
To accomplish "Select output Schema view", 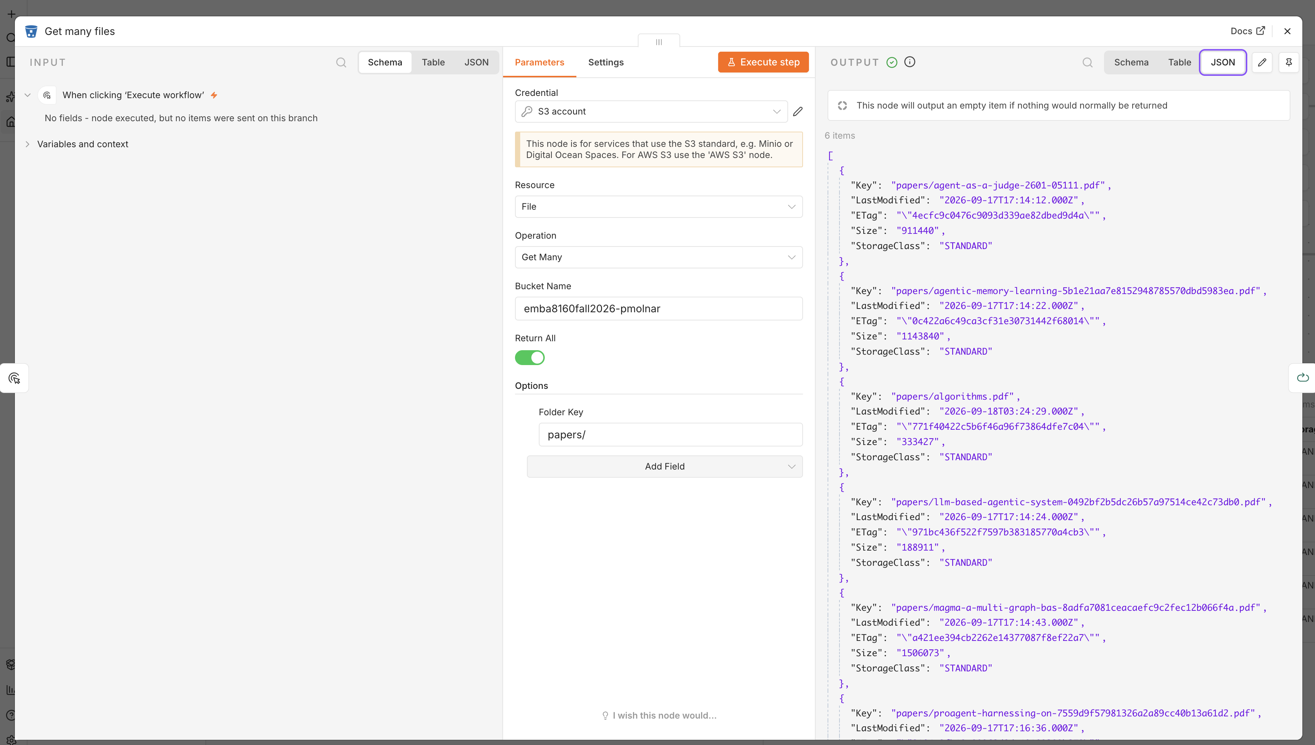I will tap(1131, 62).
